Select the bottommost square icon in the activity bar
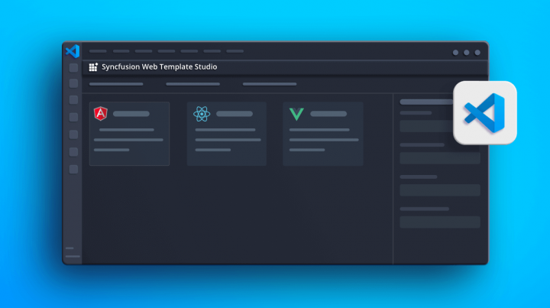550x308 pixels. tap(73, 170)
